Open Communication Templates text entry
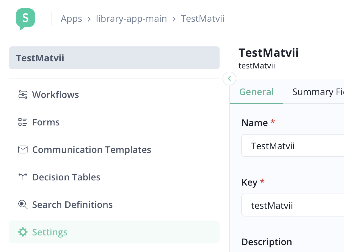 coord(92,149)
